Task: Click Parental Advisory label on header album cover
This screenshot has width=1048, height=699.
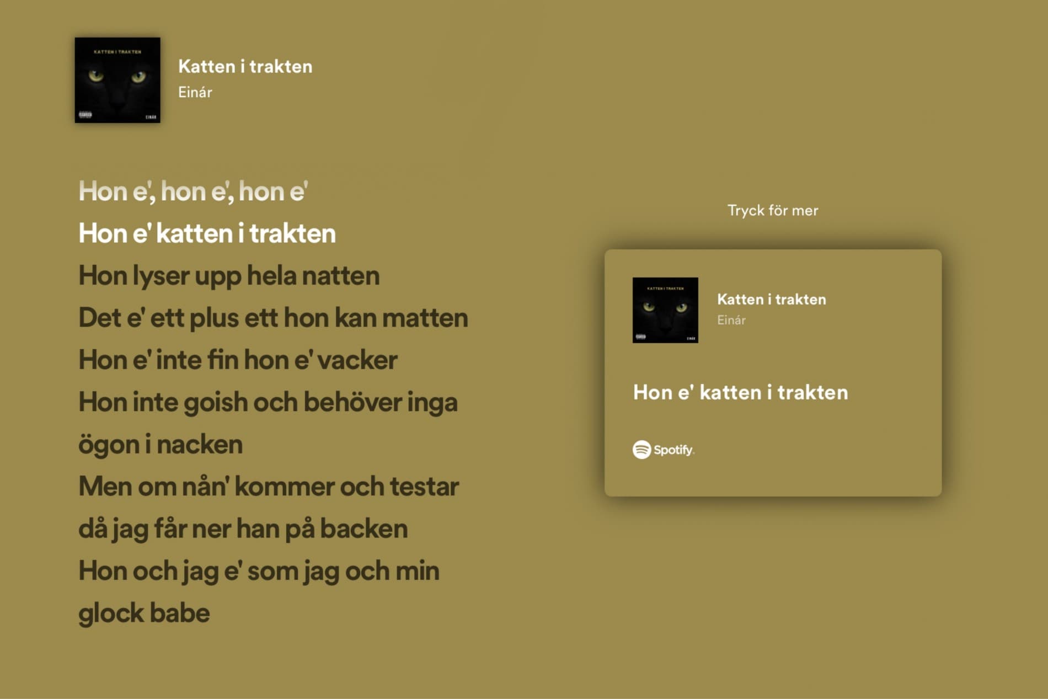Action: tap(85, 115)
